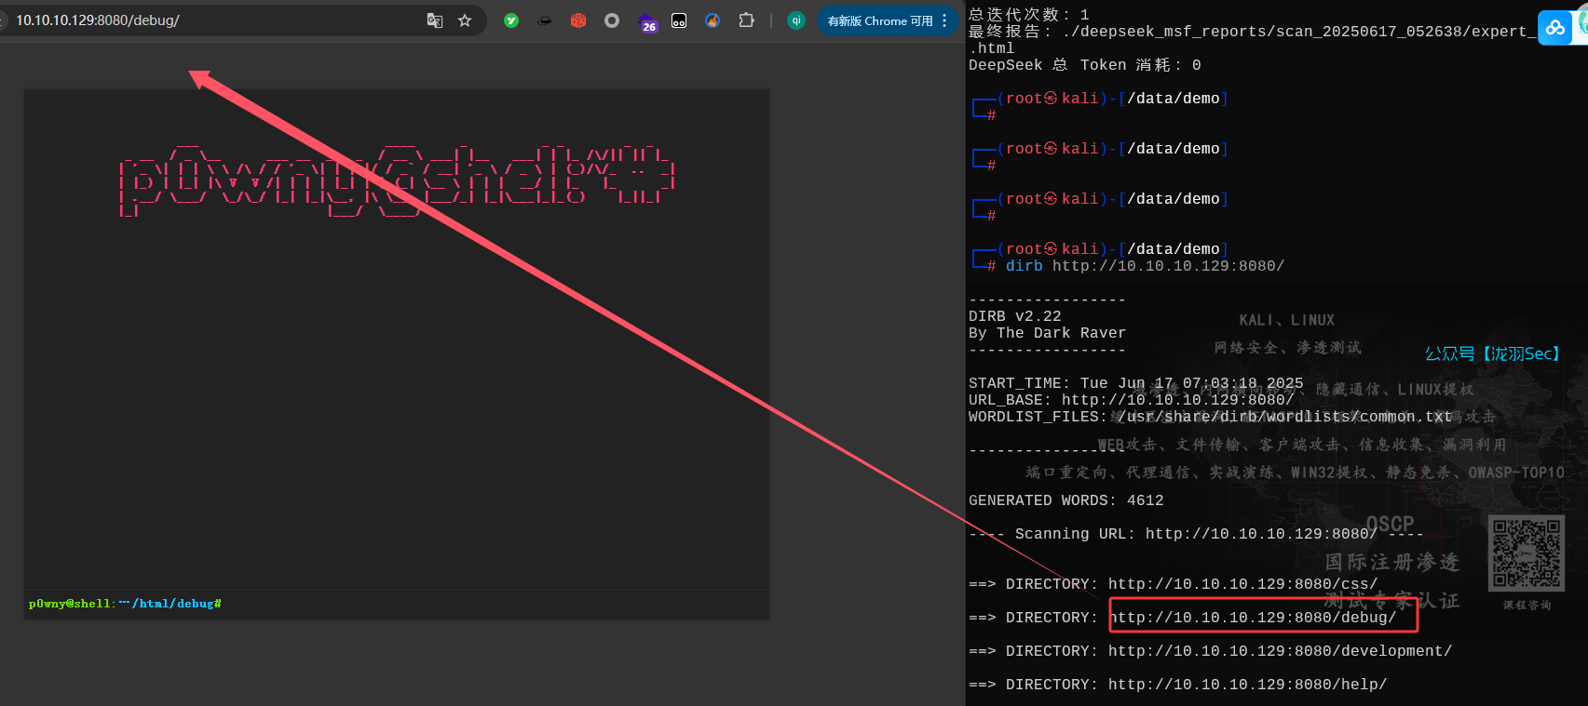Open the extension showing badge 26

pos(646,21)
